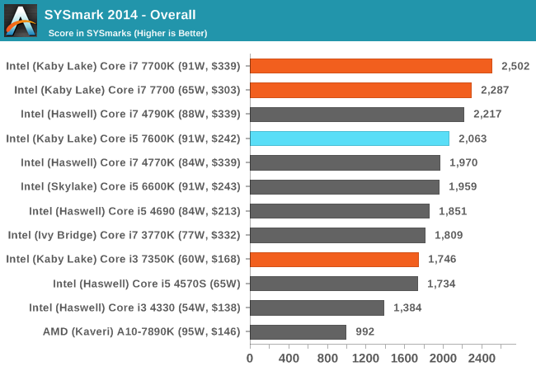536x371 pixels.
Task: Click the Skylake Core i5 6600K label
Action: click(130, 186)
